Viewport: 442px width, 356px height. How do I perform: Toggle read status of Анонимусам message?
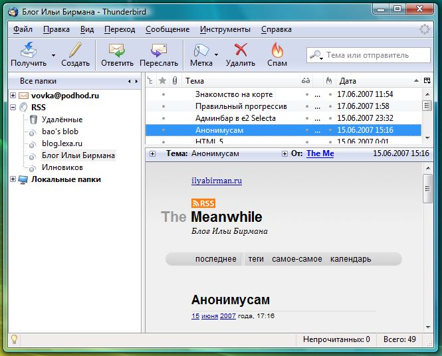pos(306,130)
